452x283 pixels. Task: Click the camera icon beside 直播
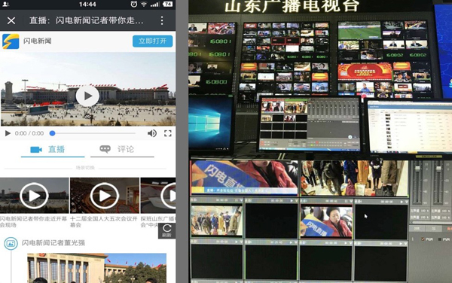point(36,150)
